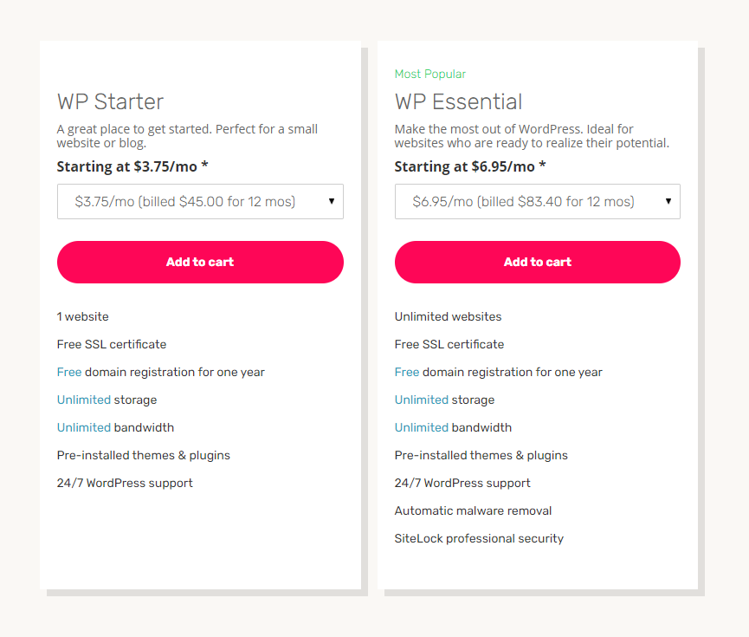Image resolution: width=749 pixels, height=637 pixels.
Task: Click the Automatic malware removal feature
Action: coord(473,510)
